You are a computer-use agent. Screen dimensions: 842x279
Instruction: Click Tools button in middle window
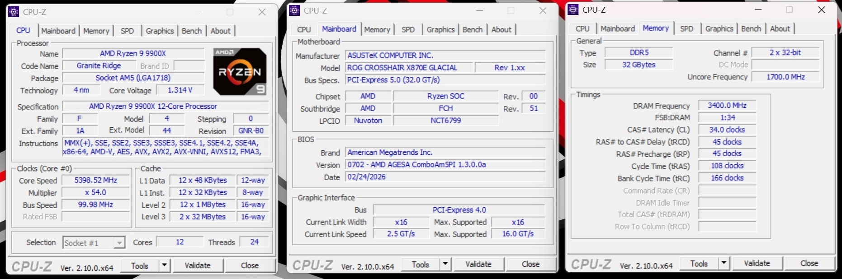click(x=421, y=264)
